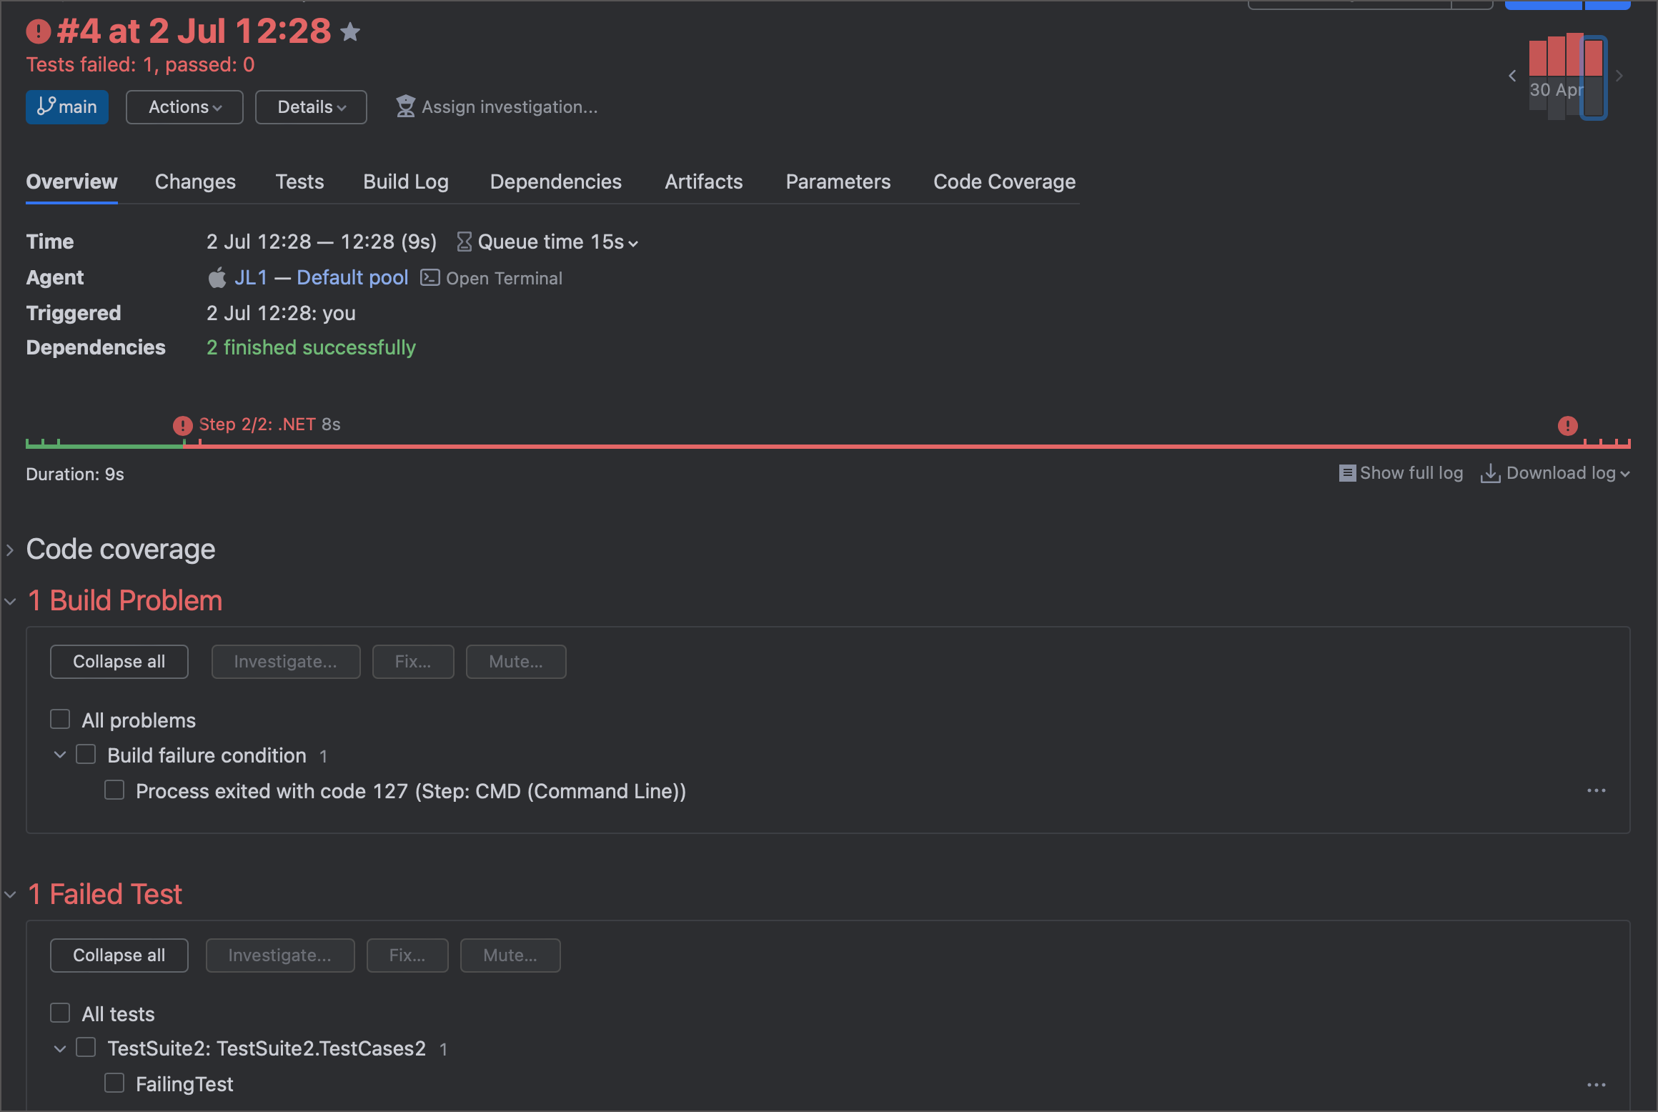This screenshot has height=1112, width=1658.
Task: Select the FailingTest checkbox
Action: point(114,1083)
